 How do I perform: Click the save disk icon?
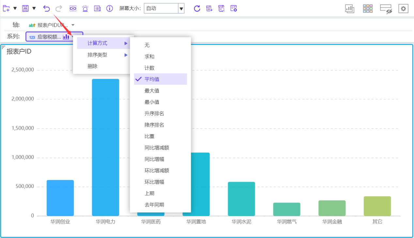[x=25, y=8]
